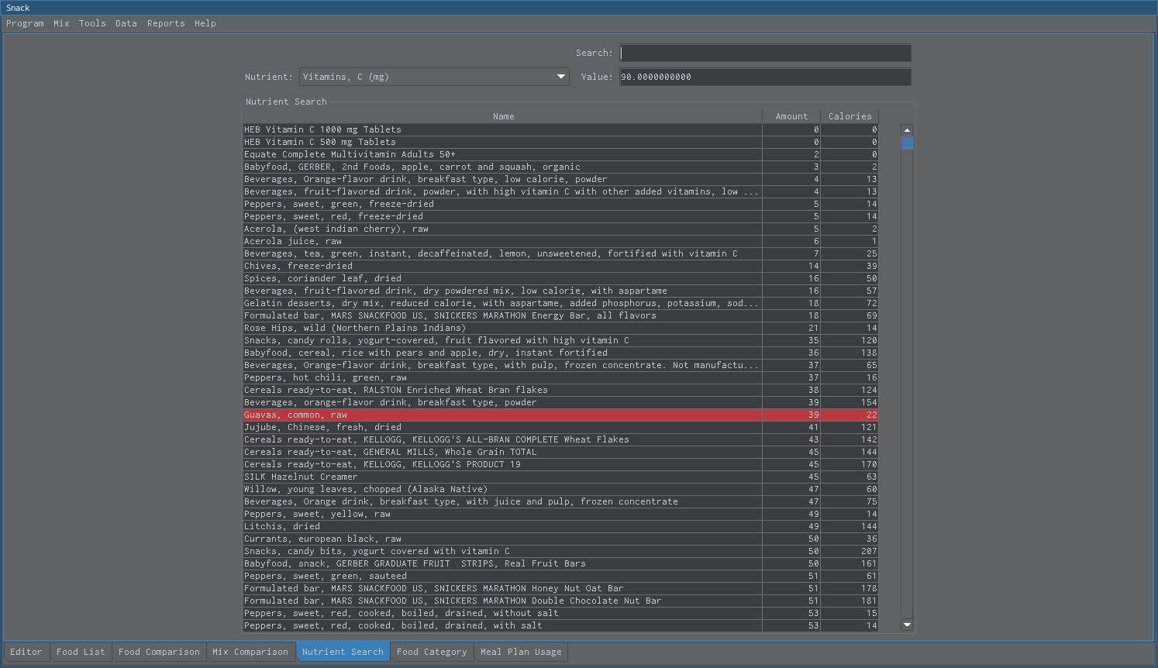Open the Reports menu
The width and height of the screenshot is (1158, 668).
tap(166, 23)
